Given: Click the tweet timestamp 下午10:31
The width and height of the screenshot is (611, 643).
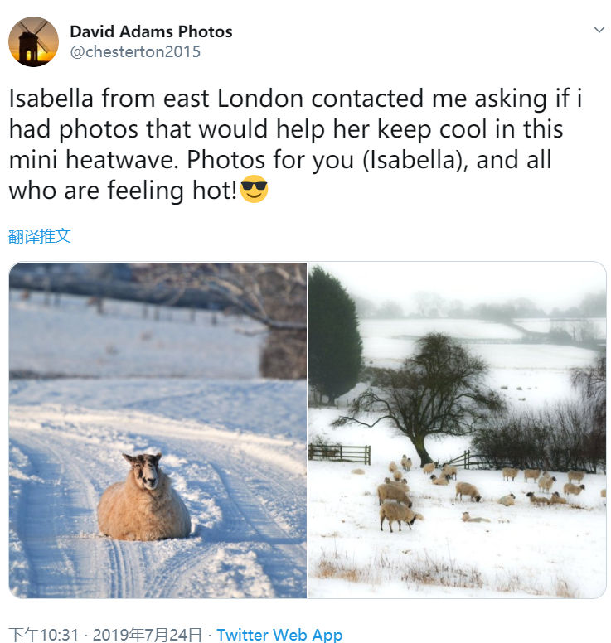Looking at the screenshot, I should pos(43,635).
